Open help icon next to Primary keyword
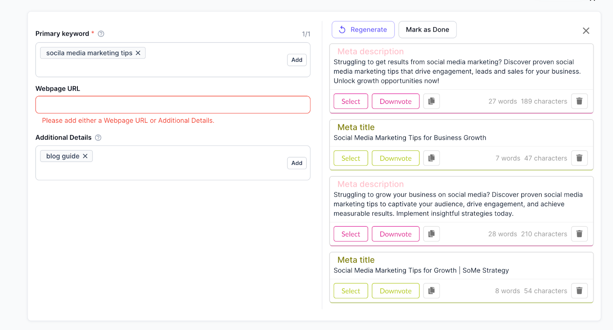Screen dimensions: 613x330 [x=101, y=34]
